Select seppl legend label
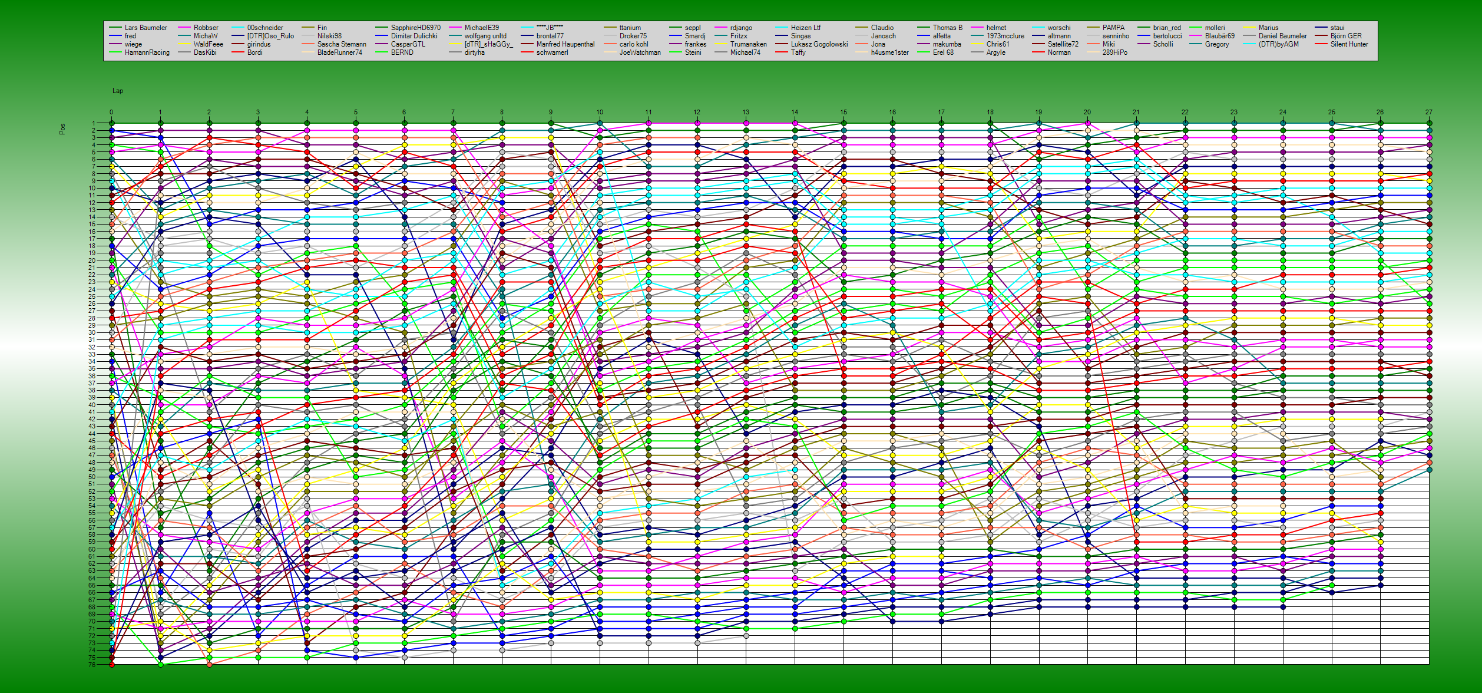The height and width of the screenshot is (693, 1482). click(693, 28)
